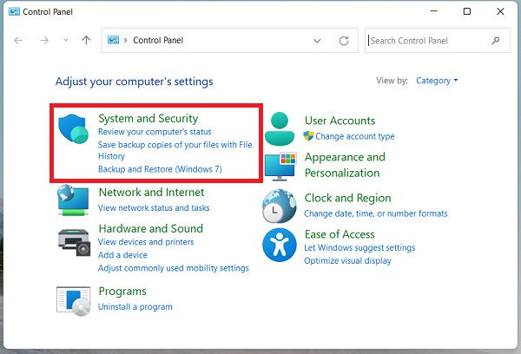Open Change account type link
Image resolution: width=521 pixels, height=354 pixels.
[x=354, y=136]
